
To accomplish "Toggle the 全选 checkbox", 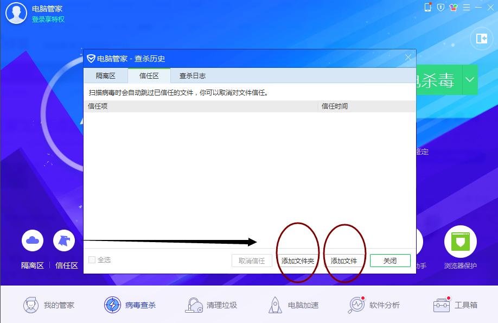I will [92, 260].
